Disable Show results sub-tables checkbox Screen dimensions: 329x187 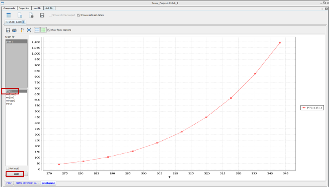(x=78, y=15)
